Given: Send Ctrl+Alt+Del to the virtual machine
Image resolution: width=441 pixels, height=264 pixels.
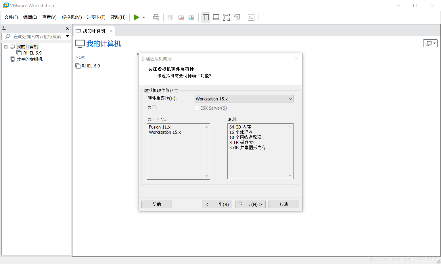Looking at the screenshot, I should [x=156, y=17].
